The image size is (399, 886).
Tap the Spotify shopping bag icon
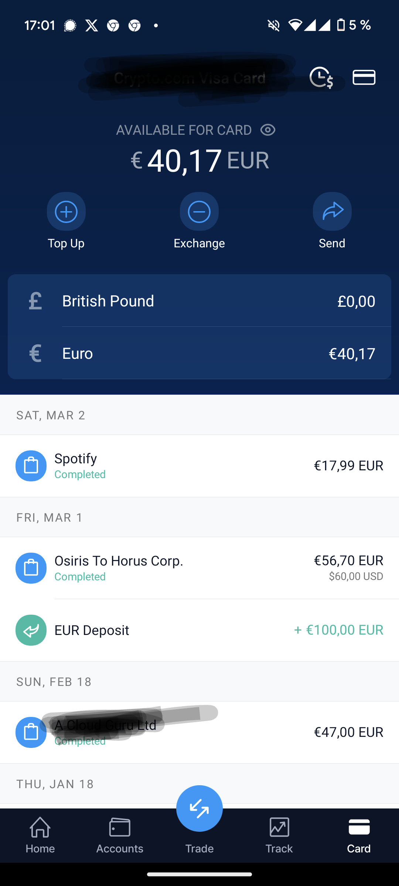pyautogui.click(x=31, y=466)
